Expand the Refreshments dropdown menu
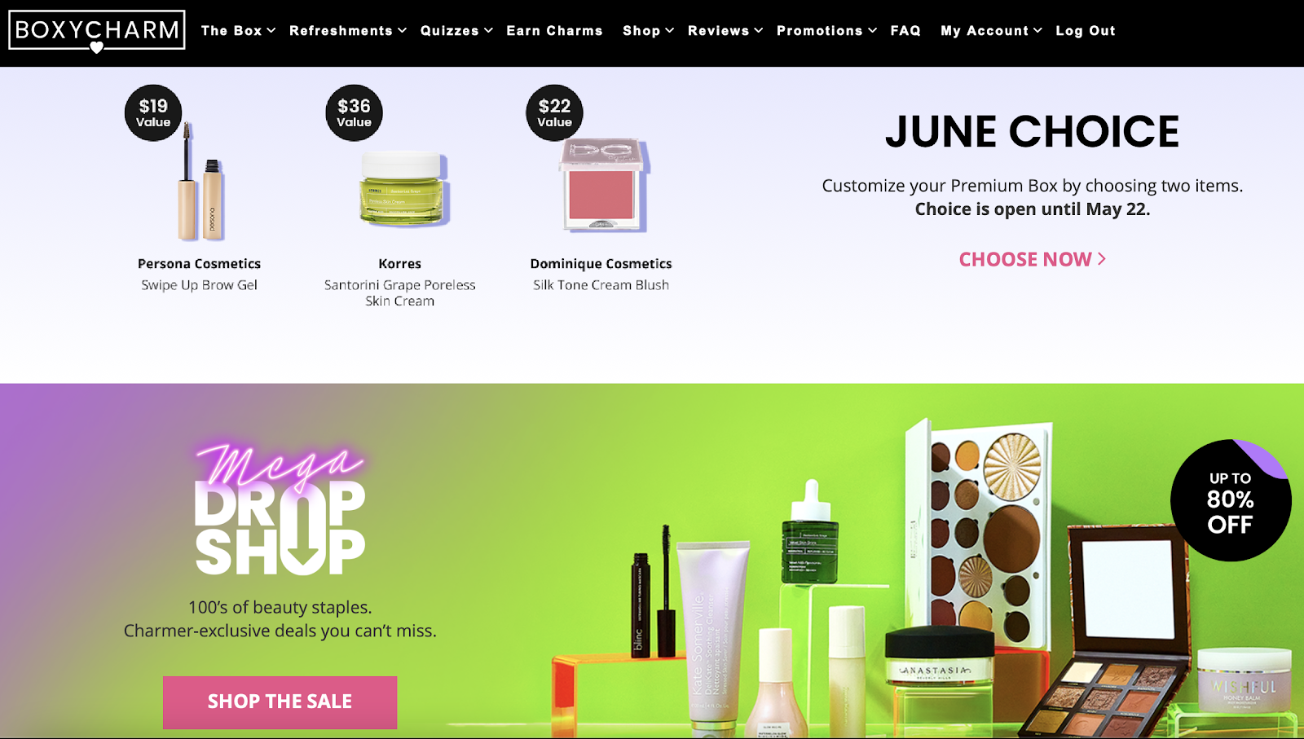 (x=348, y=31)
